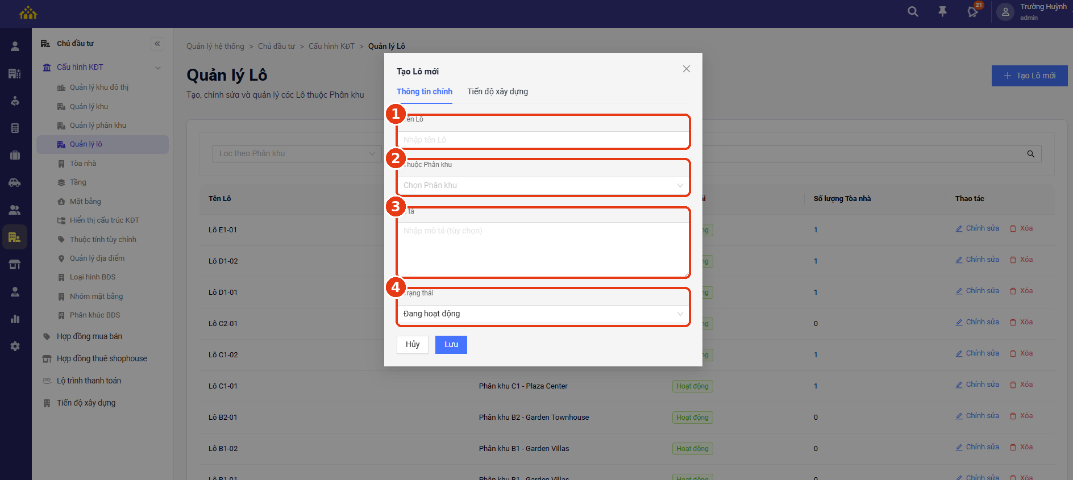Screen dimensions: 1073x480
Task: Click edit pencil icon for Lô C1-01
Action: pyautogui.click(x=959, y=385)
